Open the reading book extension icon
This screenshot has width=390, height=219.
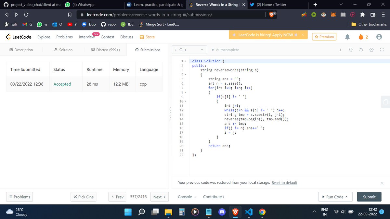[x=343, y=15]
